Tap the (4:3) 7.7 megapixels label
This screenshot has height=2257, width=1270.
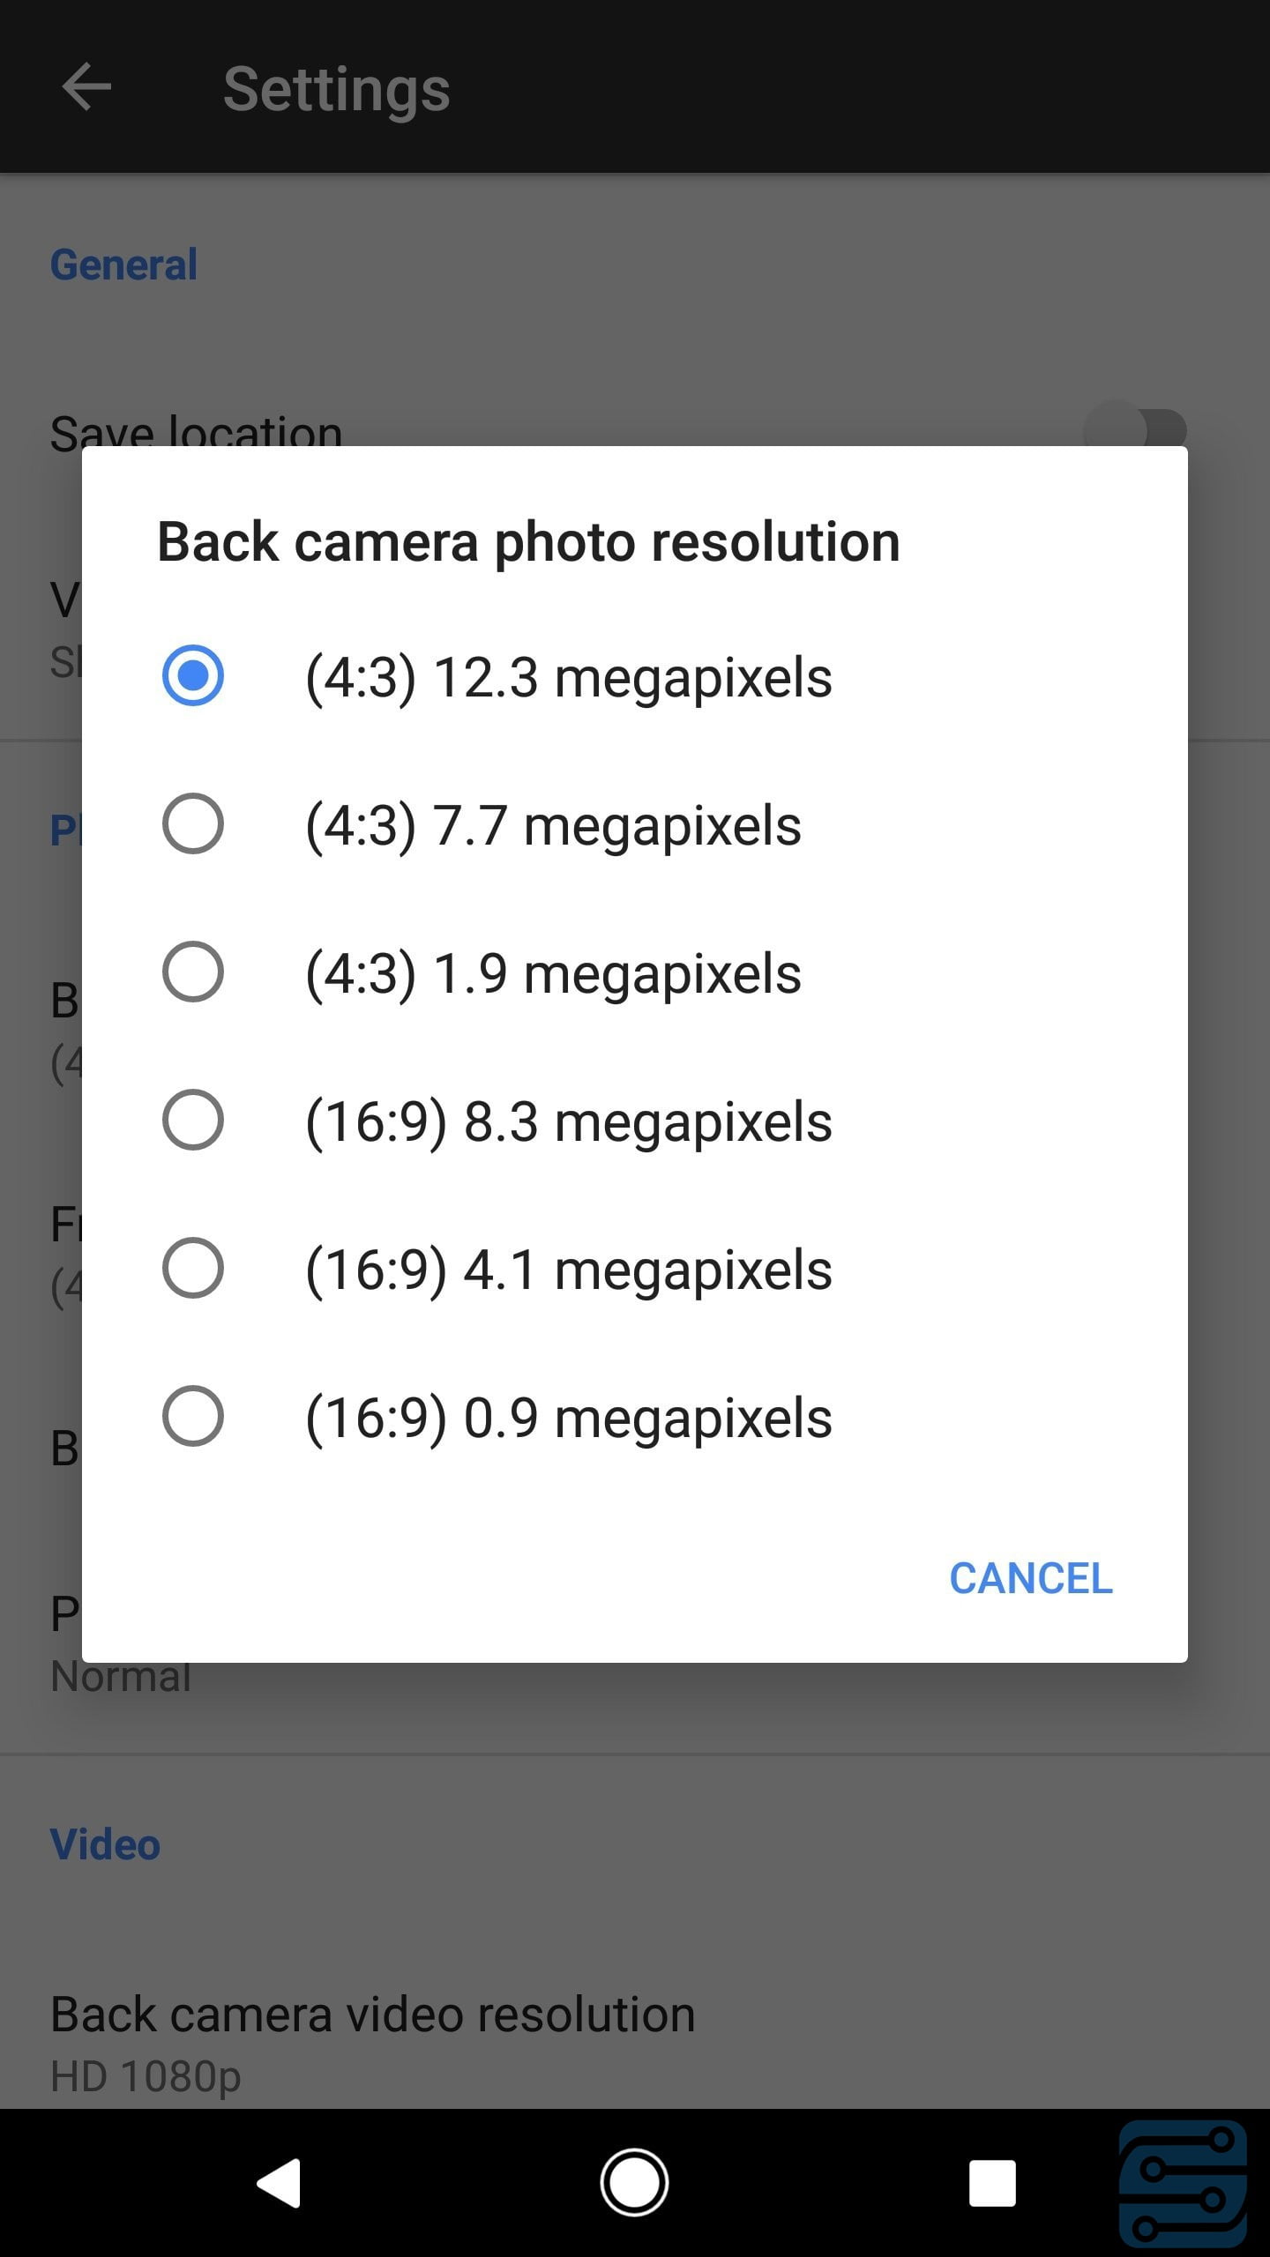(x=553, y=826)
